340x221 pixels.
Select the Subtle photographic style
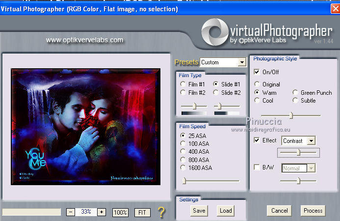(x=295, y=100)
